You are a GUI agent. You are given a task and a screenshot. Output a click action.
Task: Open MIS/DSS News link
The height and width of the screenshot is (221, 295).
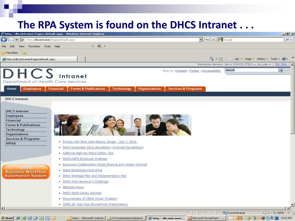pyautogui.click(x=73, y=187)
